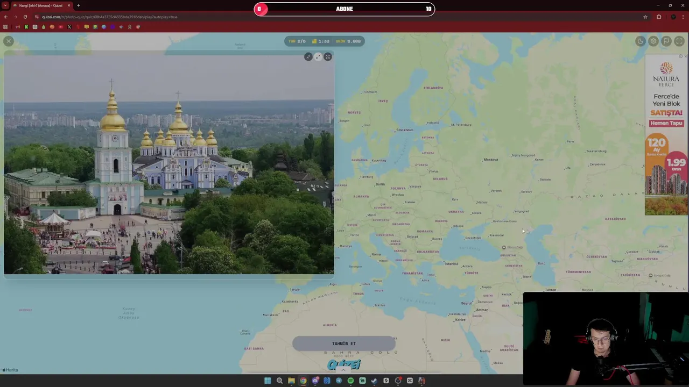Click the TAHMİN ET guess button
The width and height of the screenshot is (689, 387).
tap(344, 343)
